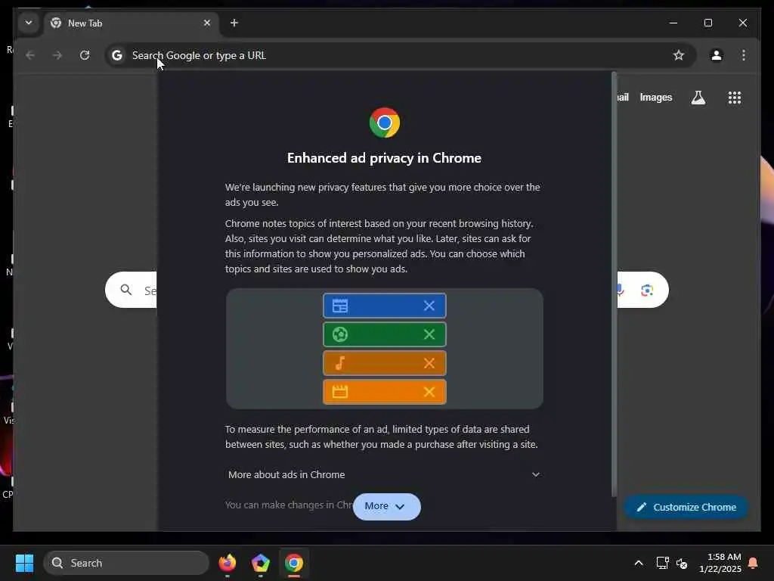774x581 pixels.
Task: Close the New Tab tab
Action: (207, 23)
